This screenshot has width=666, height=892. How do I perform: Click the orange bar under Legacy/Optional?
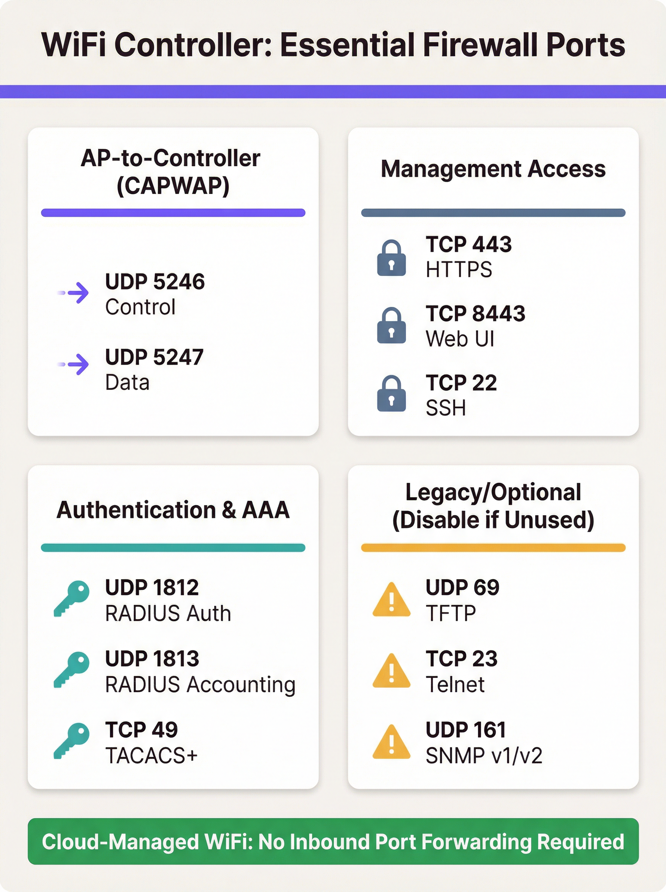click(493, 548)
